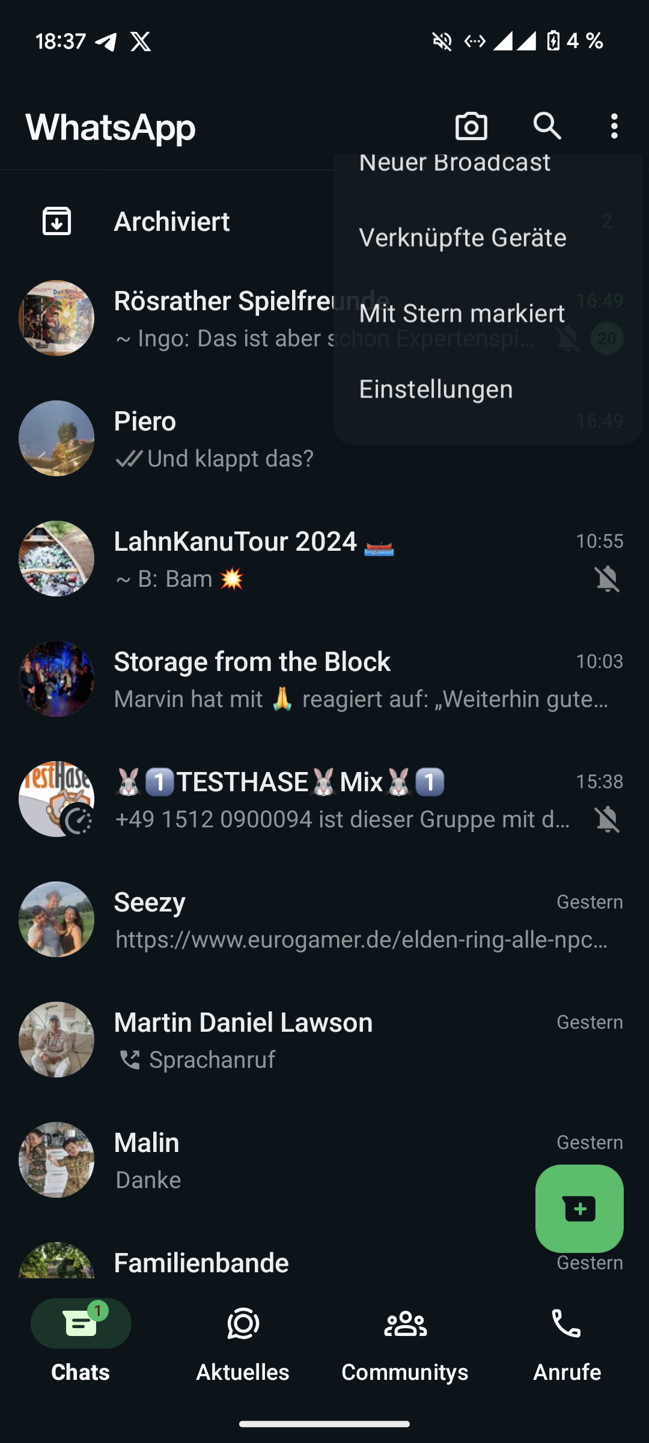Choose Mit Stern markiert from menu

click(x=462, y=313)
